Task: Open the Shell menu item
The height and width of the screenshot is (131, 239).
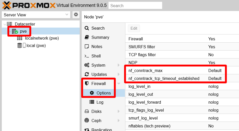Action: point(103,56)
